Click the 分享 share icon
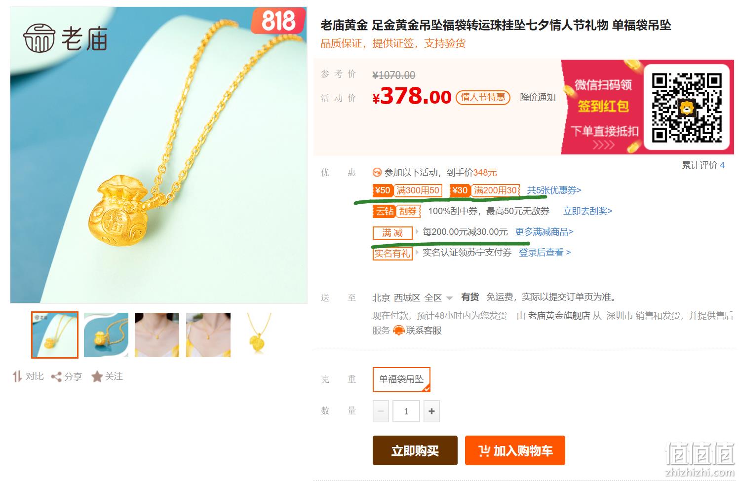The image size is (739, 481). pyautogui.click(x=56, y=377)
